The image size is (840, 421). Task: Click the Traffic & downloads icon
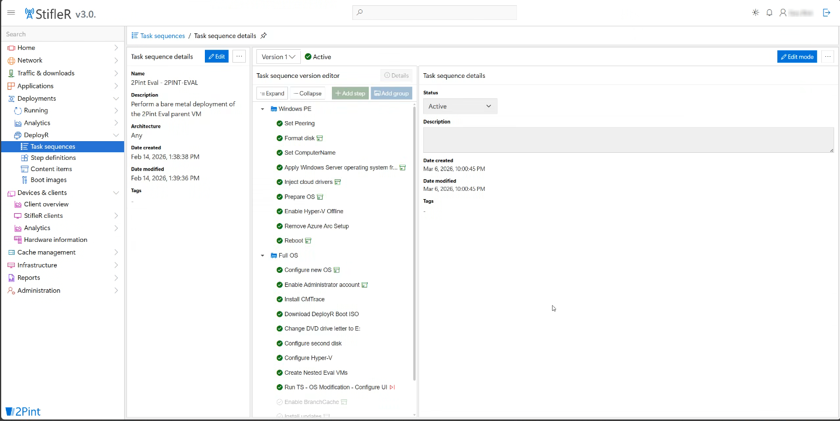click(x=11, y=73)
